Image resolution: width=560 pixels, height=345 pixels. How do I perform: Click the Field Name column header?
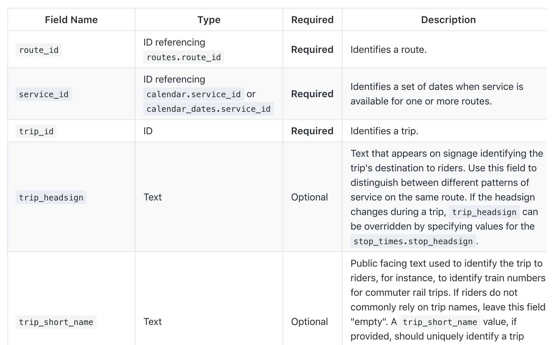click(71, 20)
